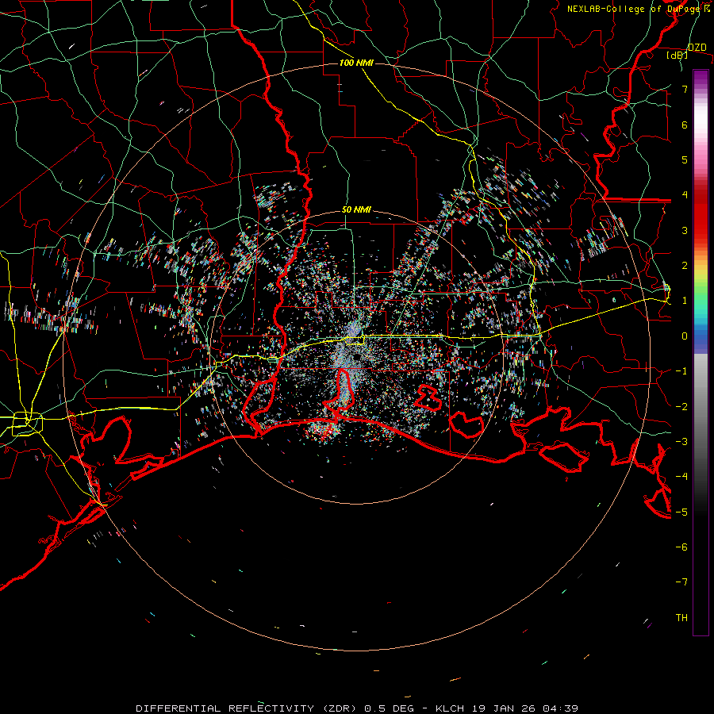Image resolution: width=714 pixels, height=714 pixels.
Task: Click the 50 NMI range ring label
Action: pyautogui.click(x=356, y=210)
